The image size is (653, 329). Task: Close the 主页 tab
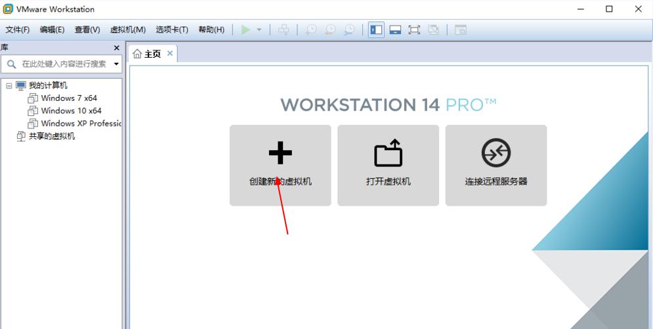tap(169, 53)
